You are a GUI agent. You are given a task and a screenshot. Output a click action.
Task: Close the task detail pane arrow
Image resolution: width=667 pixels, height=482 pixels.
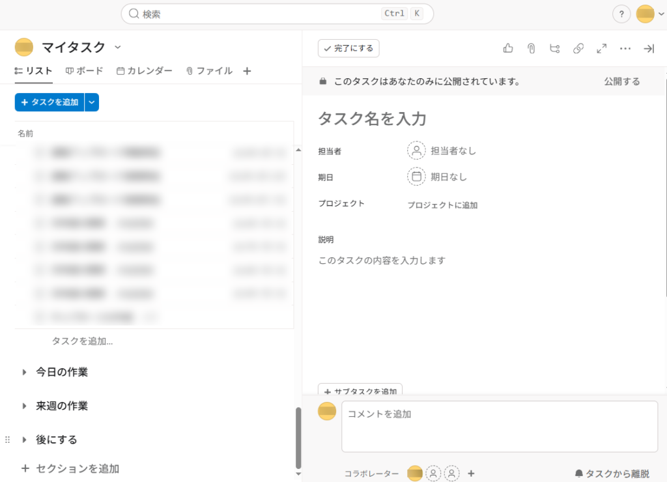pos(649,48)
